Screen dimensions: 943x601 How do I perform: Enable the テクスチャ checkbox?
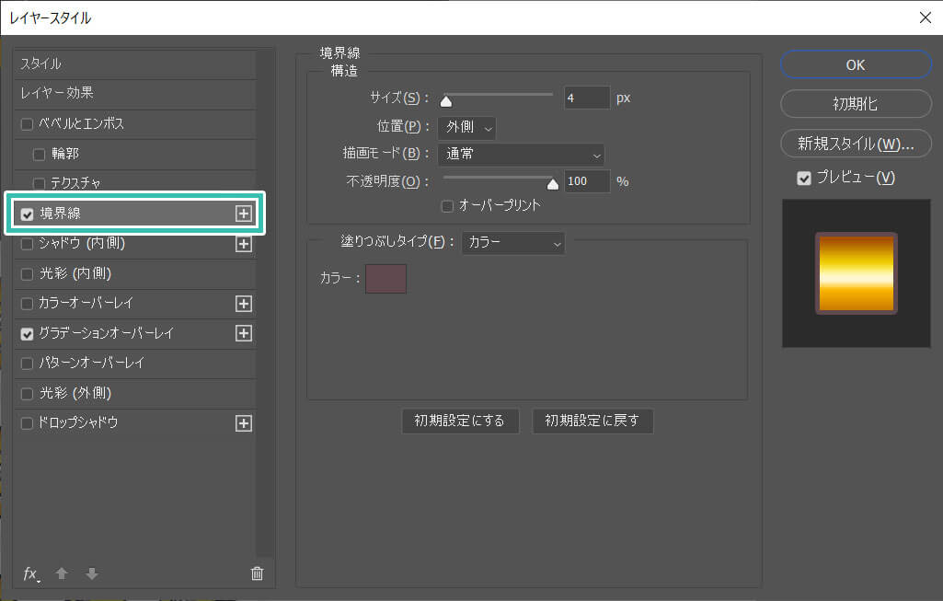coord(39,183)
